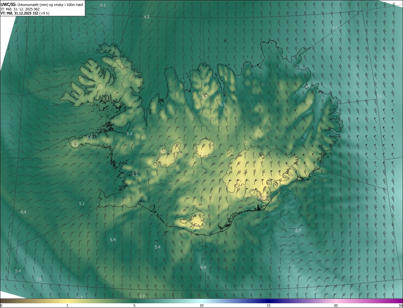
Task: Click the '7.2' value label on the map
Action: (x=335, y=28)
